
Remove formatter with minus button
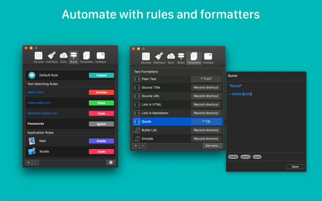[142, 145]
